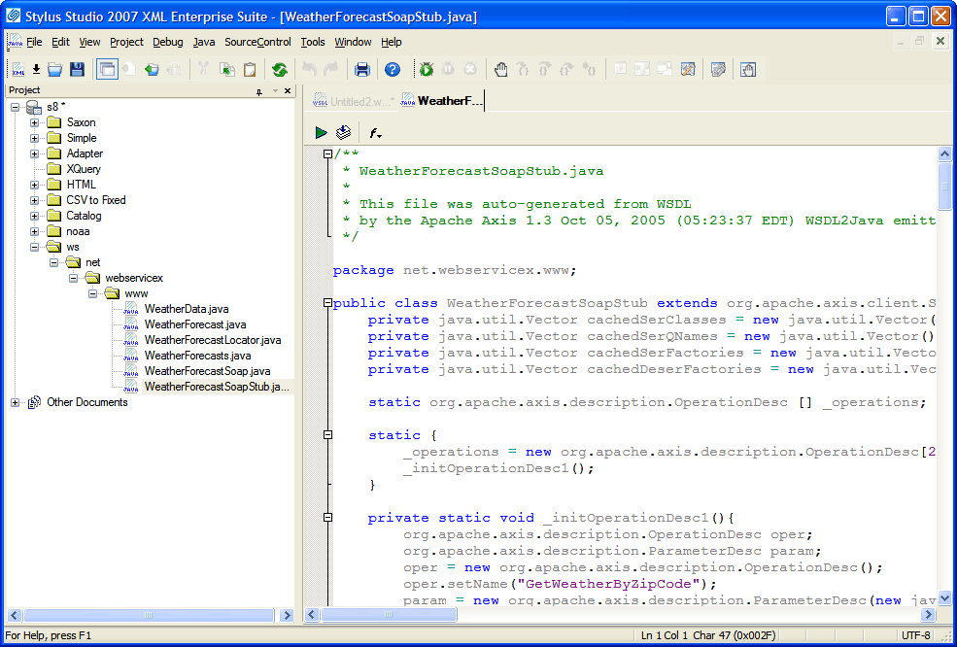Select the WeatherF... editor tab
The width and height of the screenshot is (957, 647).
[x=442, y=101]
